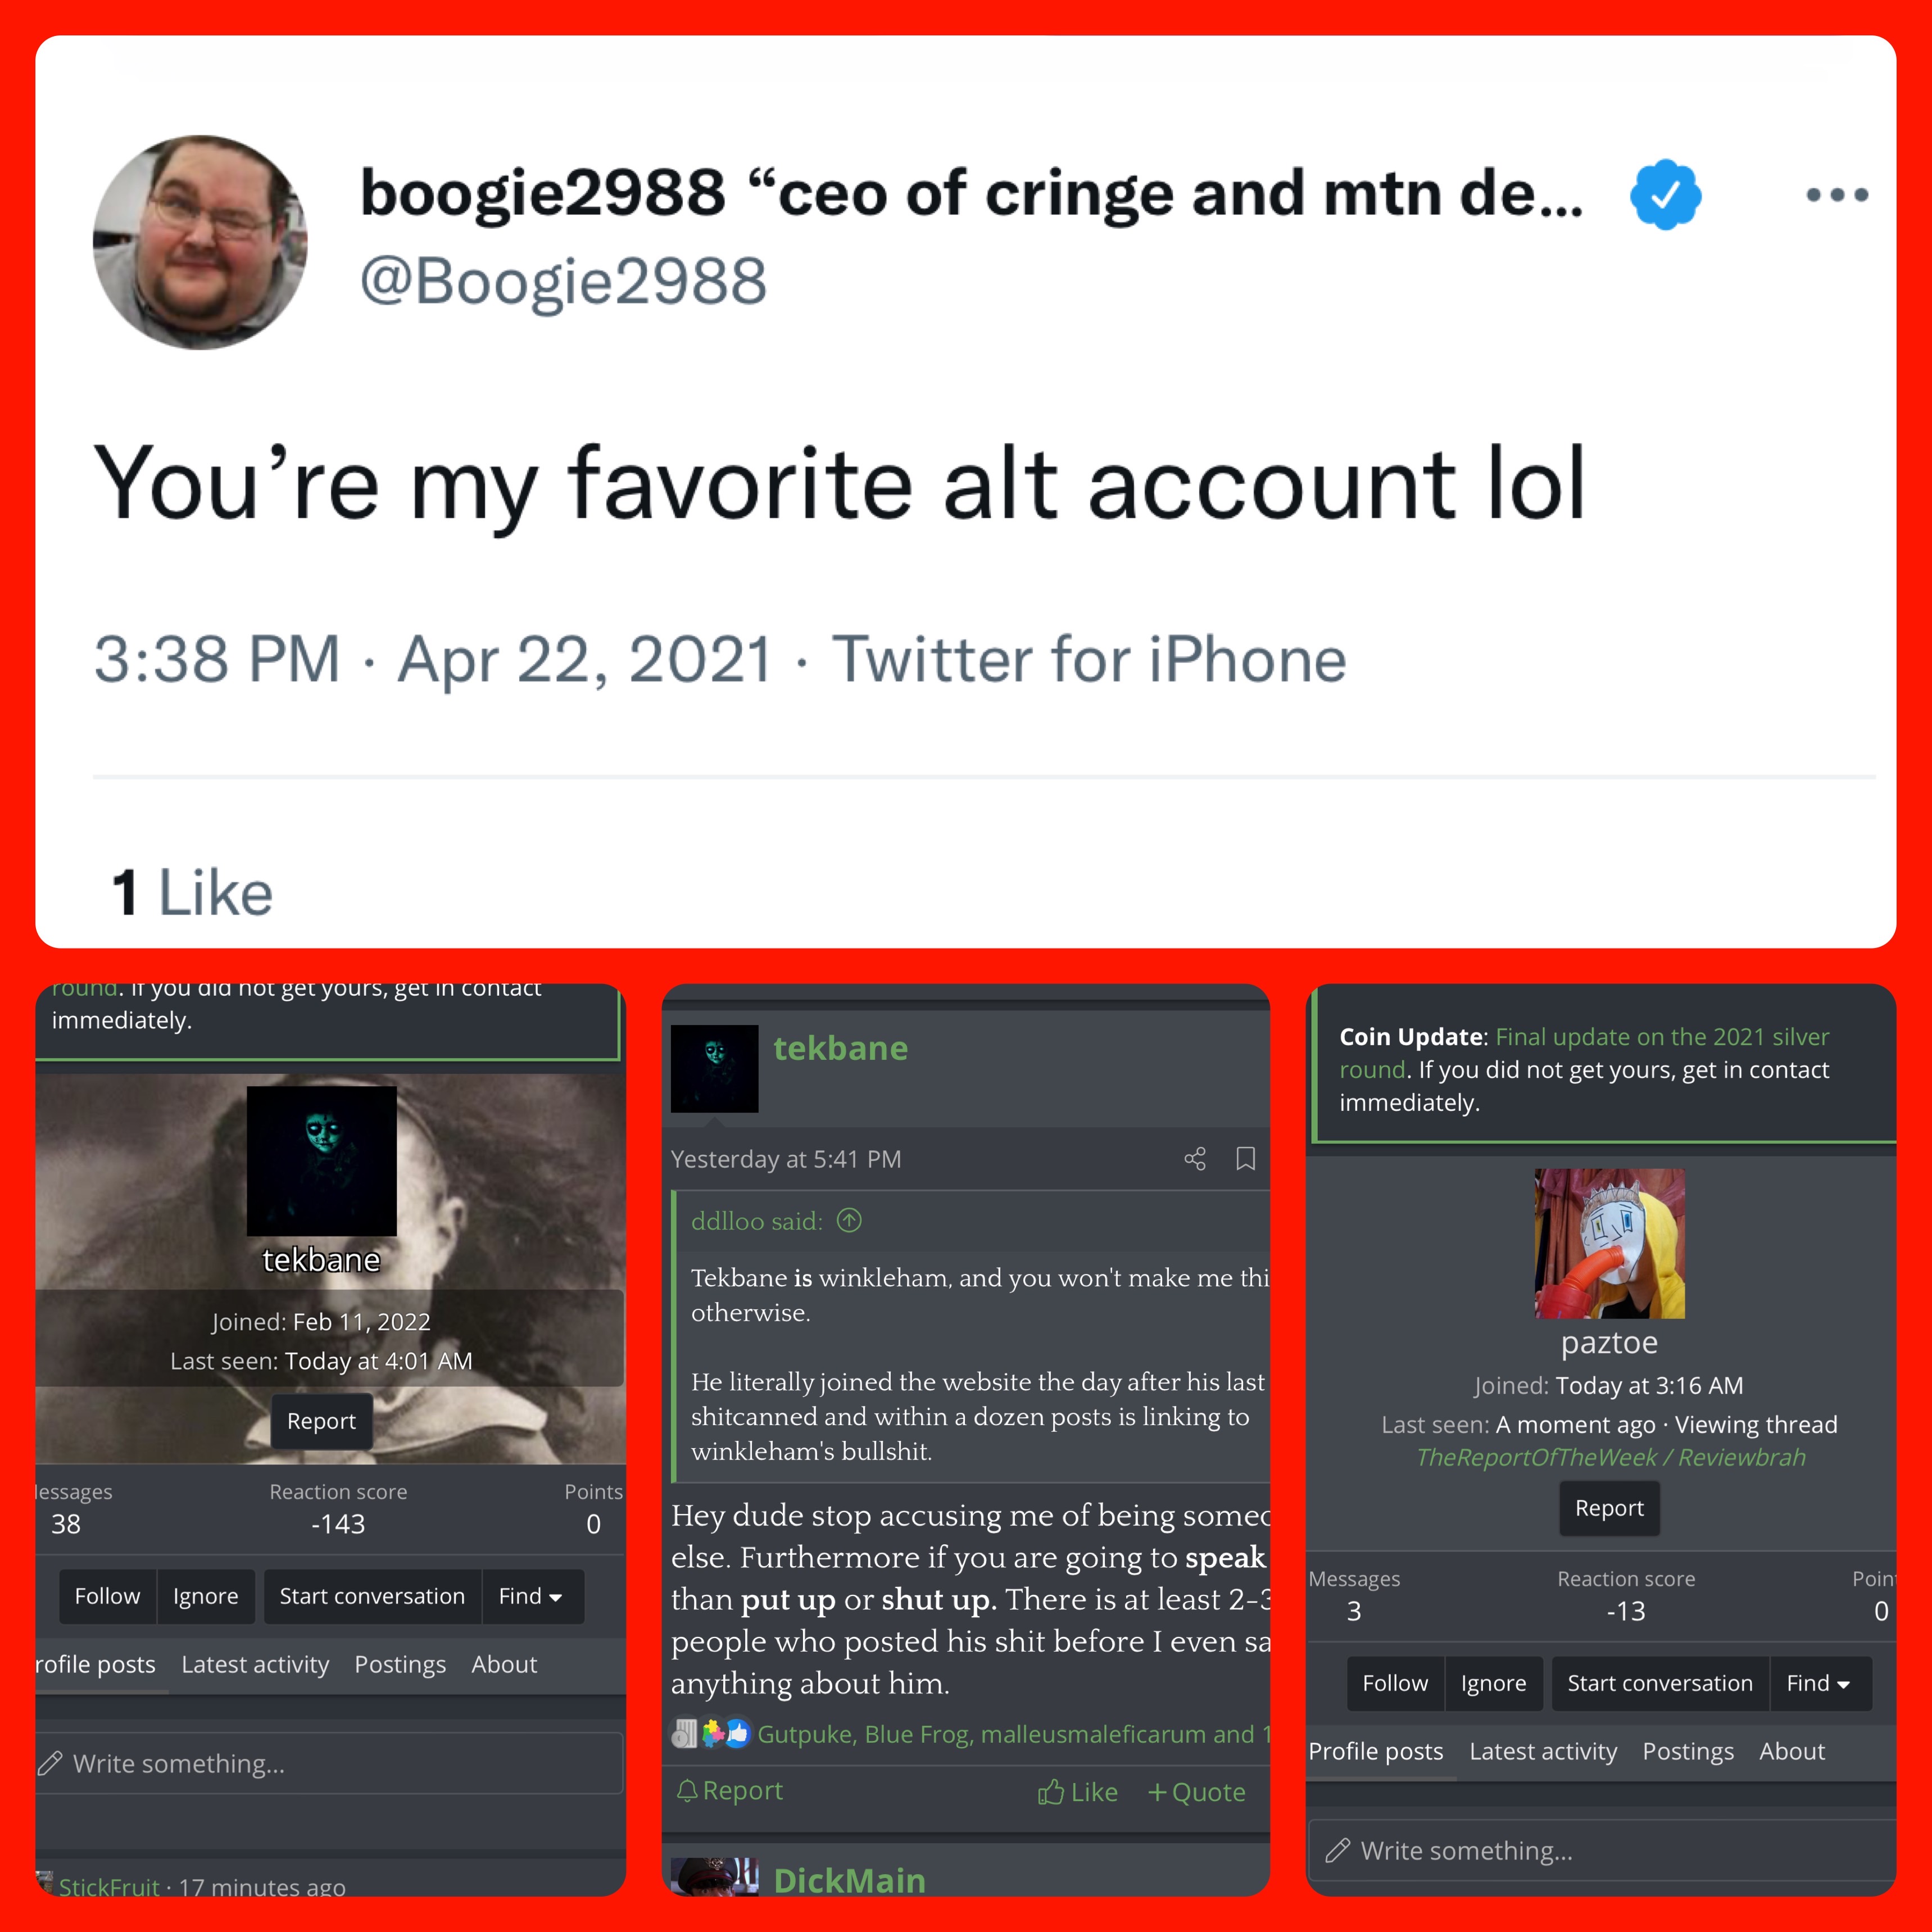Open the Postings tab on paztoe's profile

point(1688,1751)
